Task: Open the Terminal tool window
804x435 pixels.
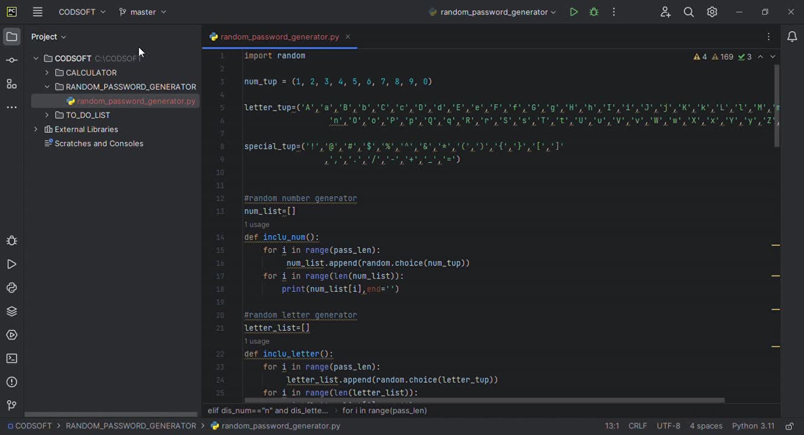Action: 11,358
